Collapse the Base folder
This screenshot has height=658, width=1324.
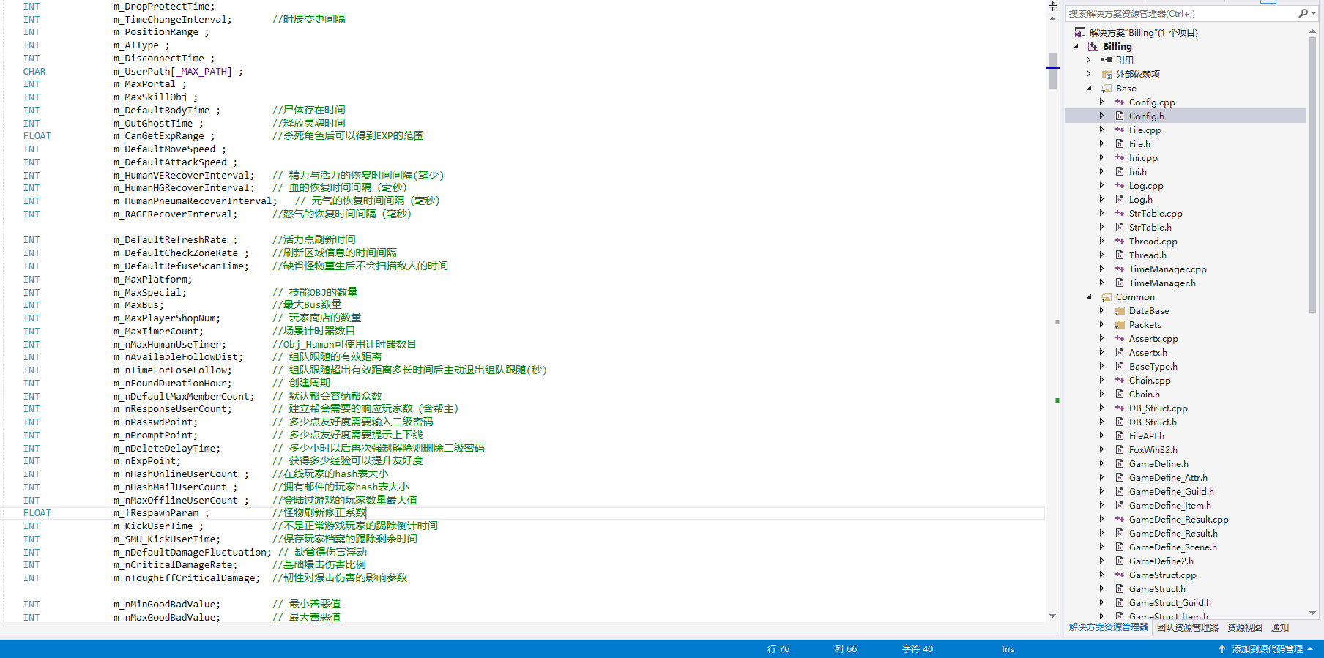point(1089,88)
